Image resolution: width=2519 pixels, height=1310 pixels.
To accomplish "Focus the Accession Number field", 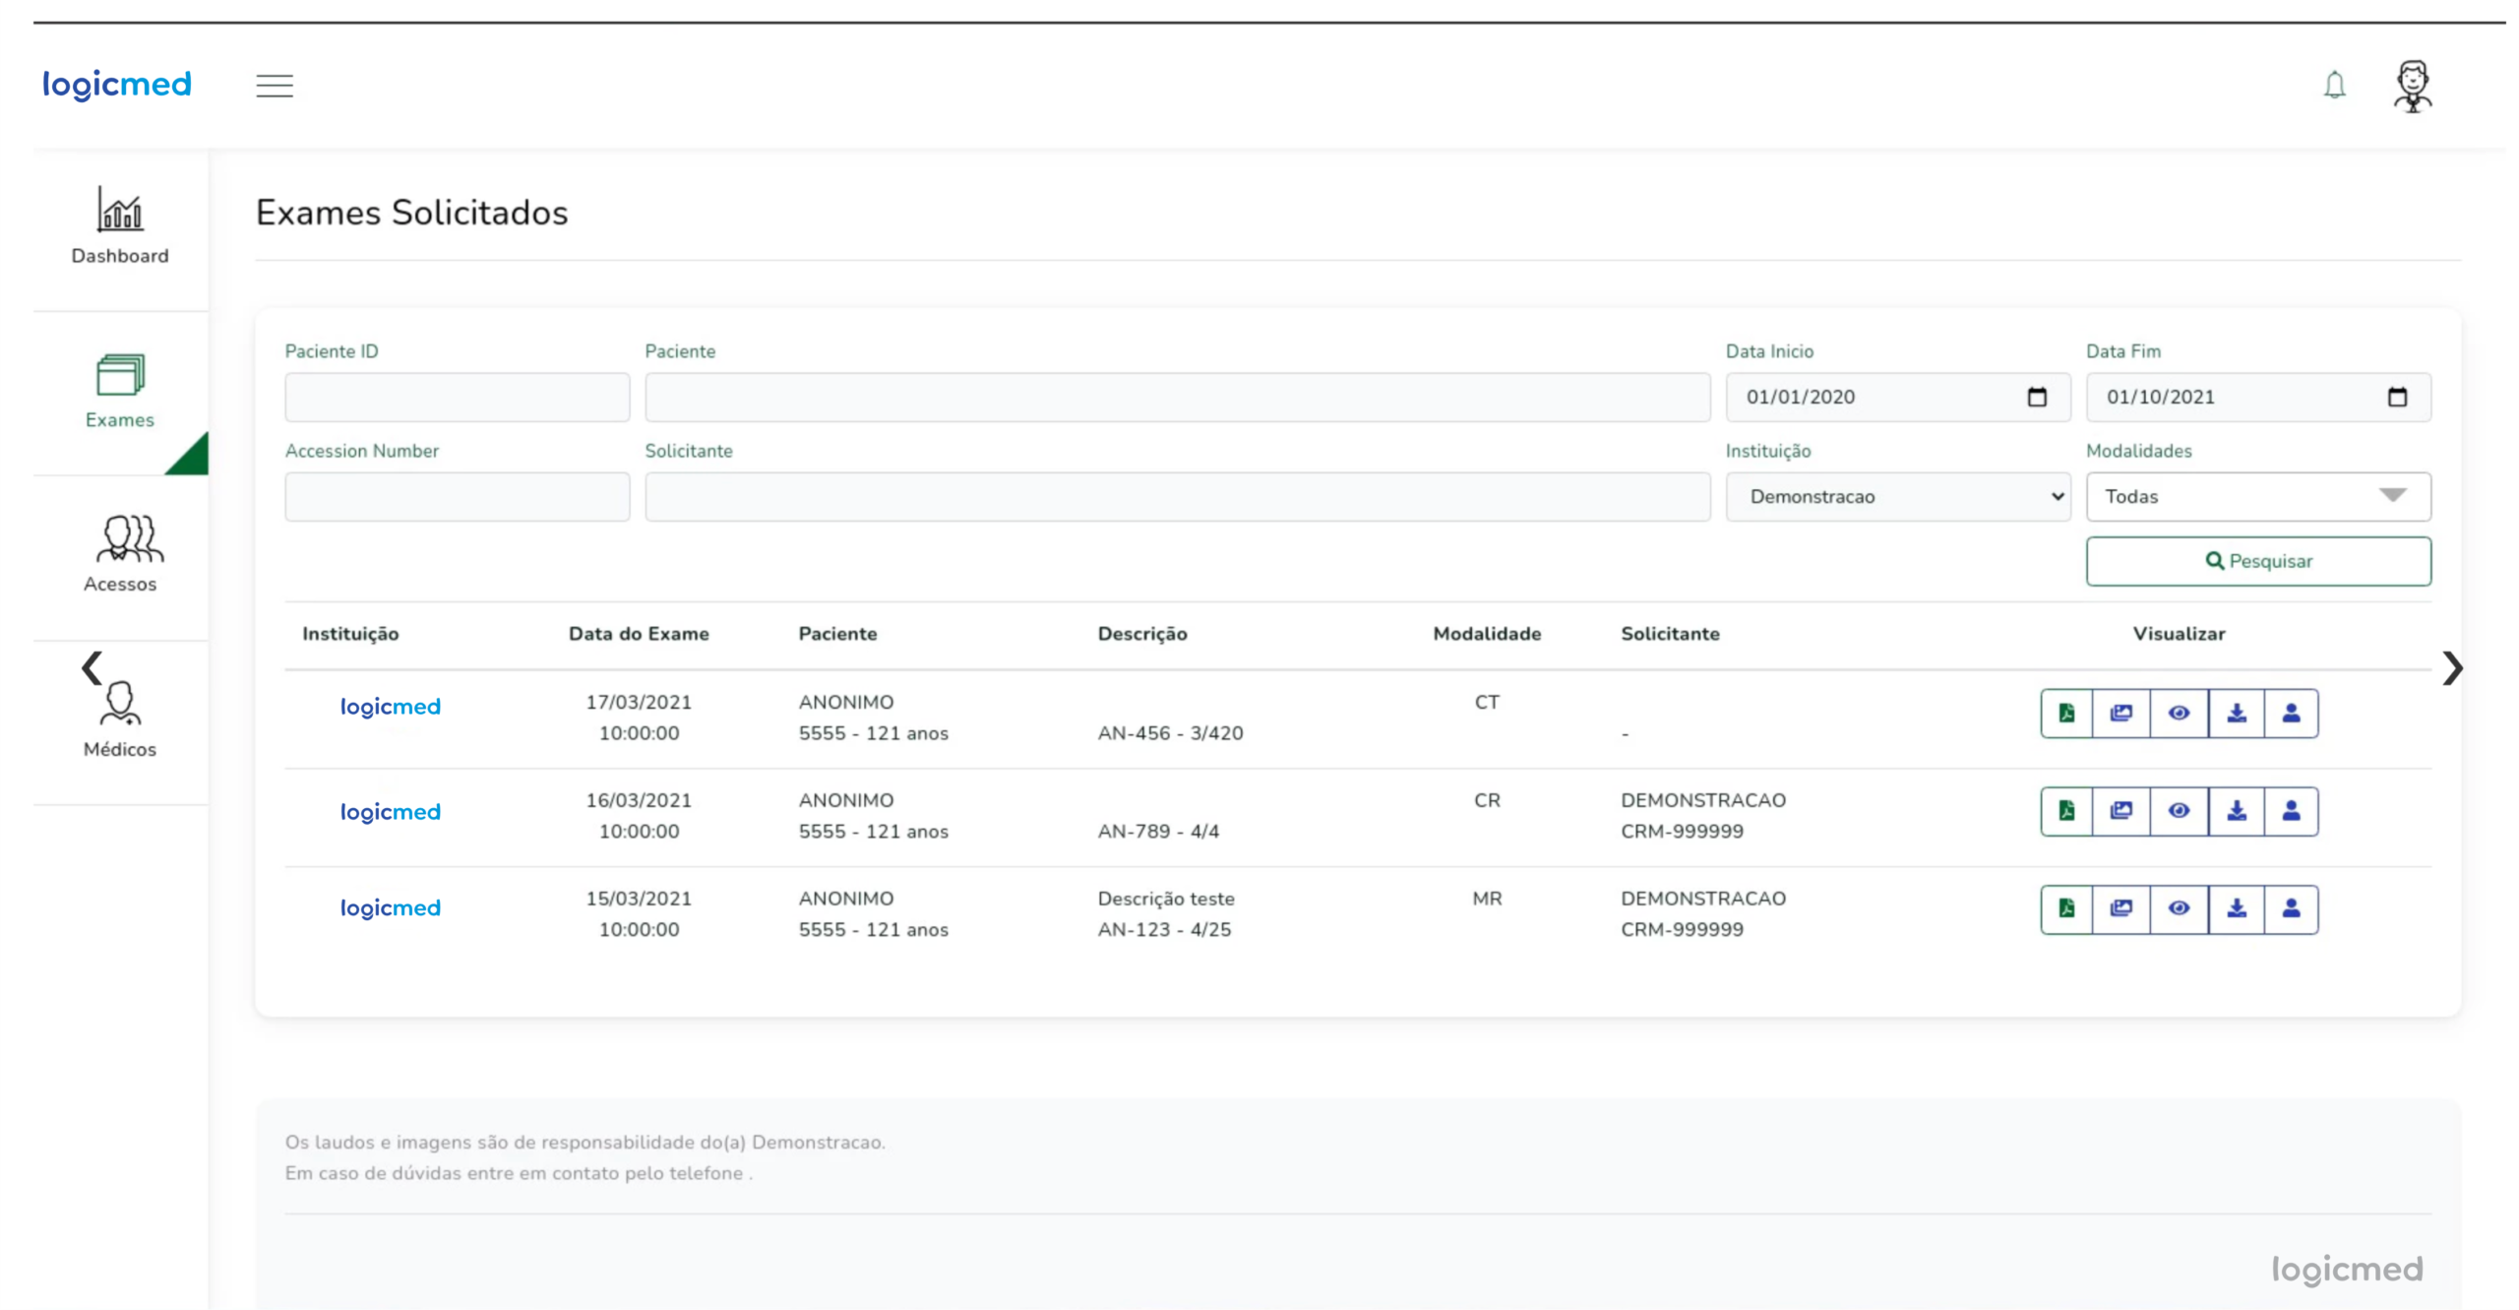I will click(457, 497).
